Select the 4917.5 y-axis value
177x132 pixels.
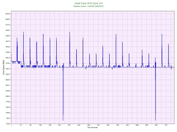pyautogui.click(x=8, y=41)
